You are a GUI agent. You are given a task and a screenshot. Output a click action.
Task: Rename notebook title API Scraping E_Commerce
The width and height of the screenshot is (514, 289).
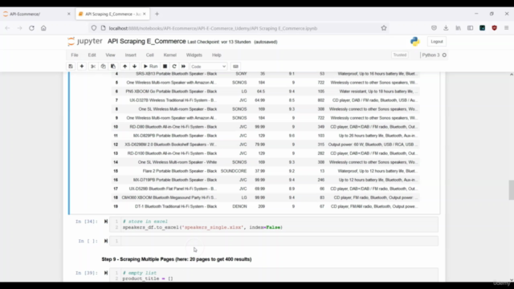tap(146, 41)
